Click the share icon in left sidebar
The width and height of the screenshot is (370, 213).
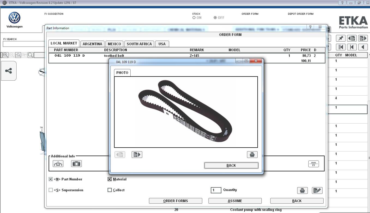tap(9, 71)
